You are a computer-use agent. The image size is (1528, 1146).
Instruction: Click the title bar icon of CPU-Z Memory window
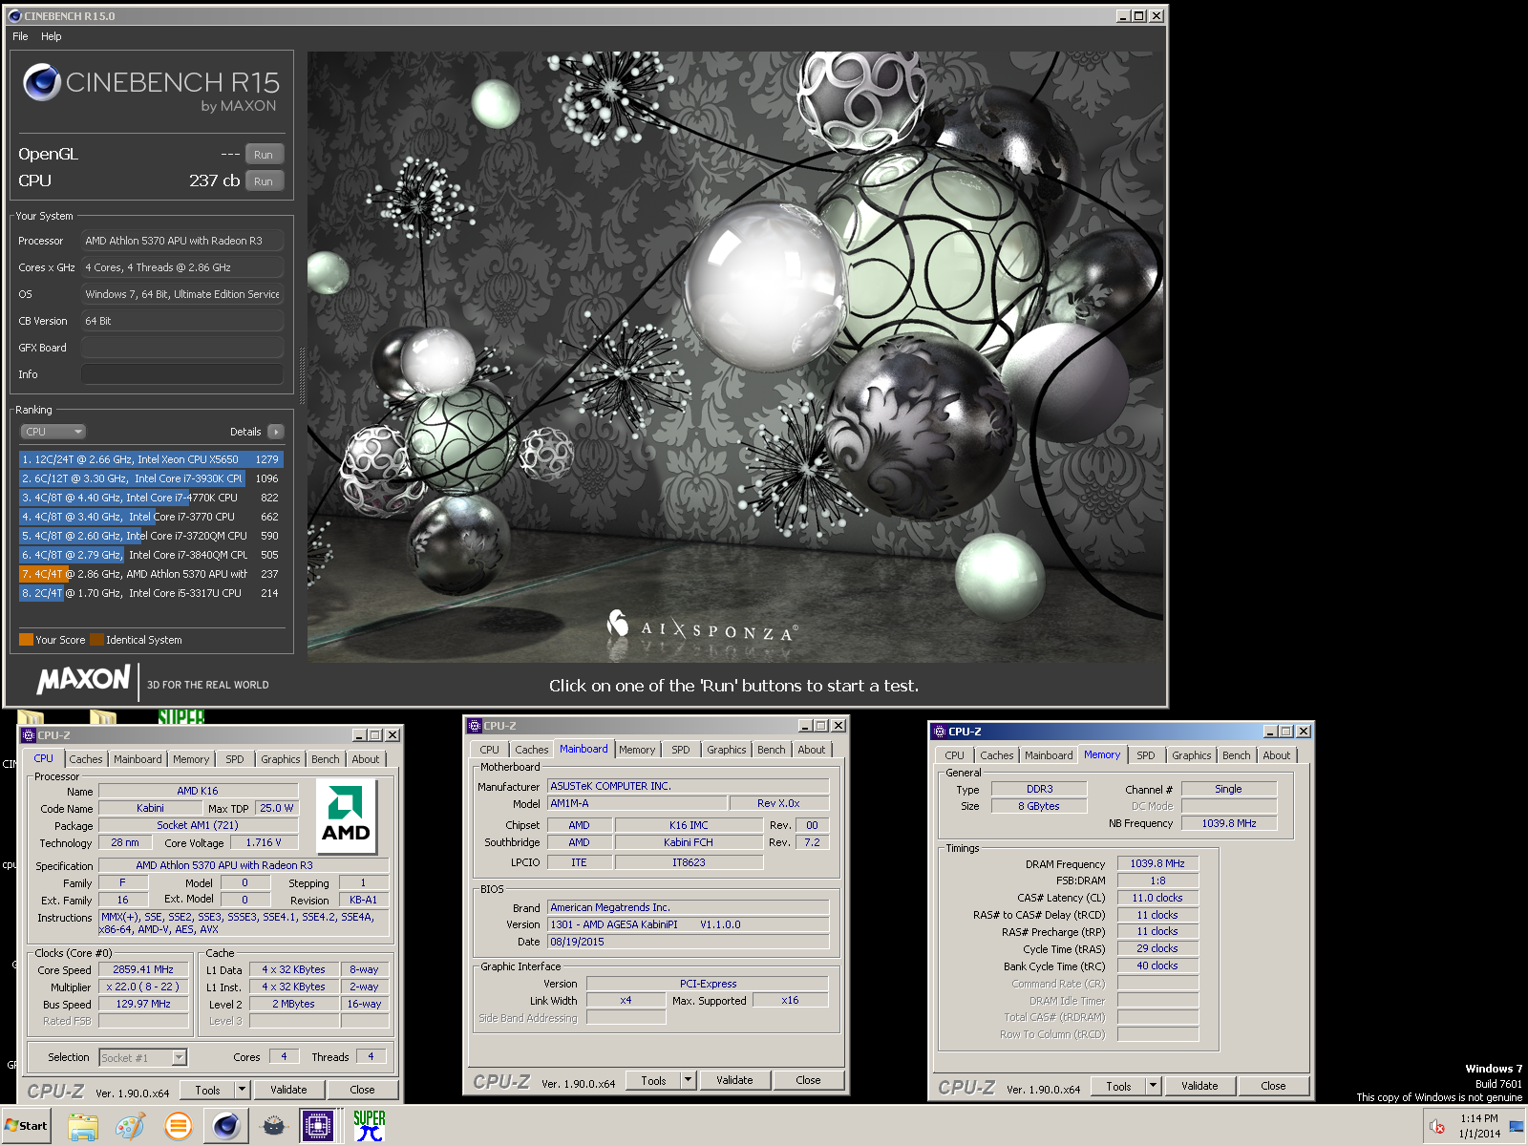point(939,732)
